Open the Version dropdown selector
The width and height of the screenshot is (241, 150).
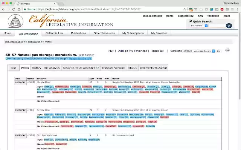pos(199,51)
